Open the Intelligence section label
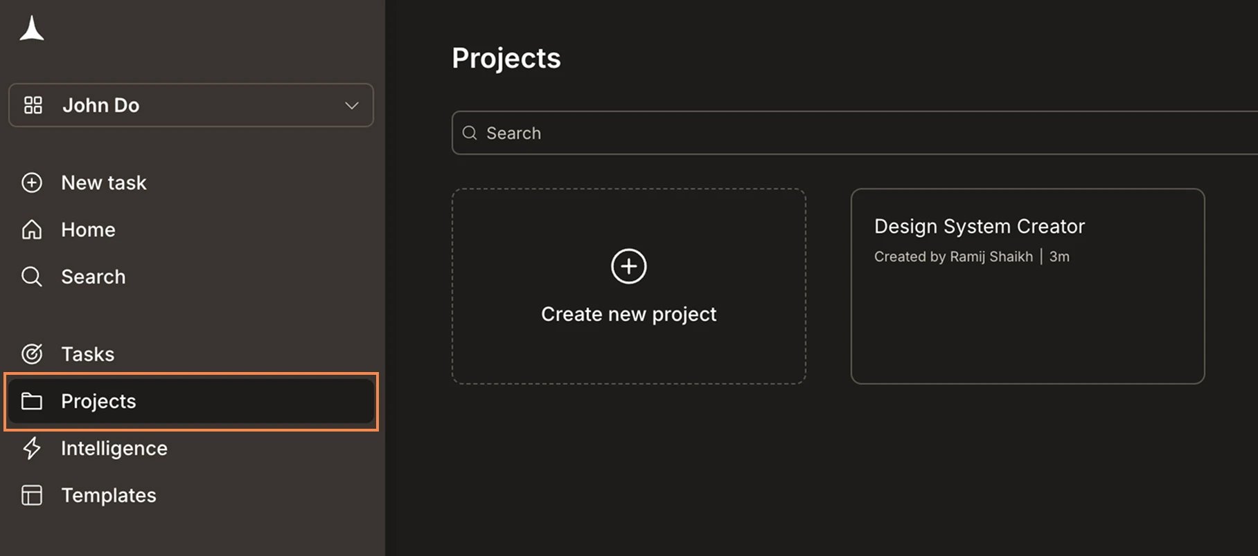Viewport: 1258px width, 556px height. [x=114, y=448]
